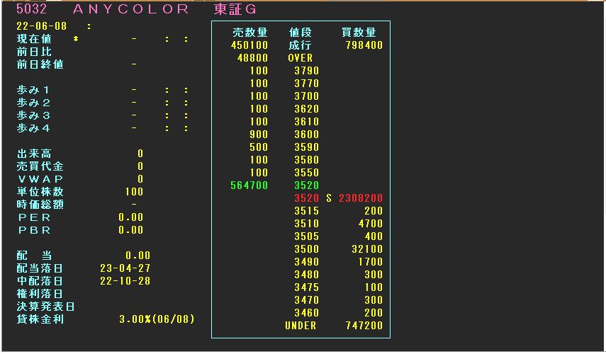Click the 時価総額 label
This screenshot has height=354, width=606.
coord(40,205)
